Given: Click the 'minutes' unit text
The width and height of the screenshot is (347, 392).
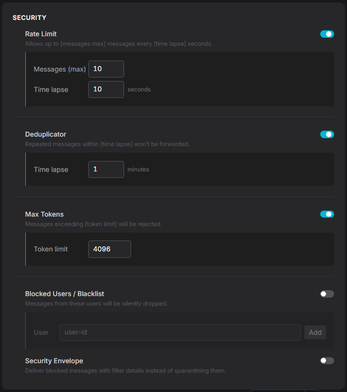Looking at the screenshot, I should click(138, 169).
